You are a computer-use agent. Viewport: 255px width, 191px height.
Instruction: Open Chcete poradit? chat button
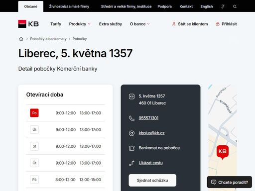click(x=230, y=182)
